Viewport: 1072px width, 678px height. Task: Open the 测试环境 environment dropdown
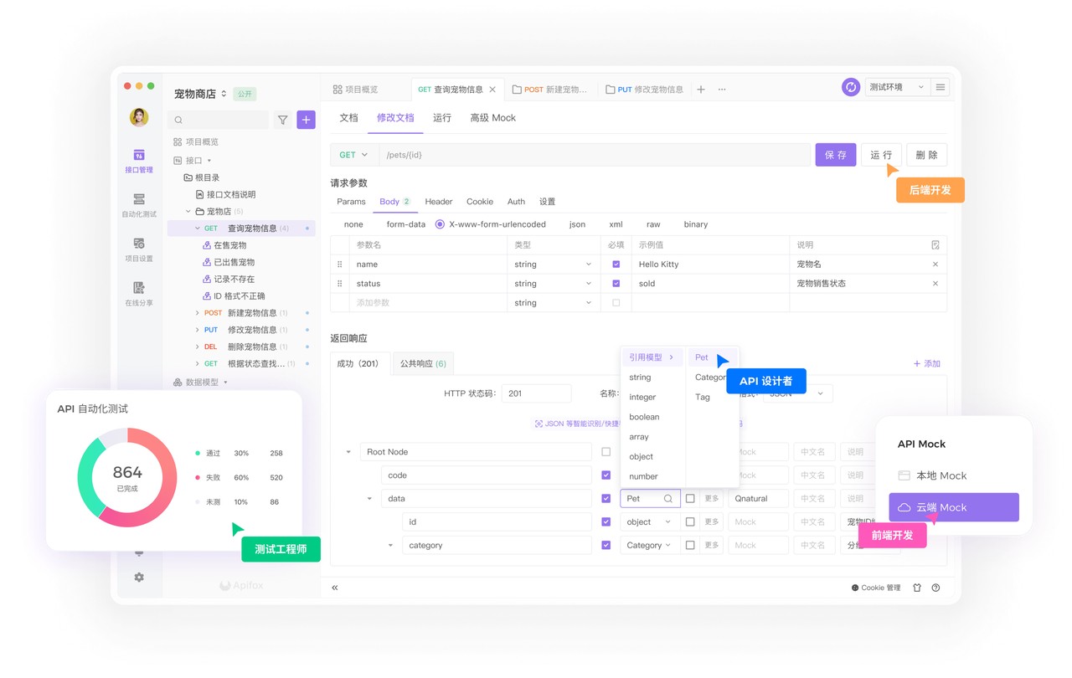point(897,87)
